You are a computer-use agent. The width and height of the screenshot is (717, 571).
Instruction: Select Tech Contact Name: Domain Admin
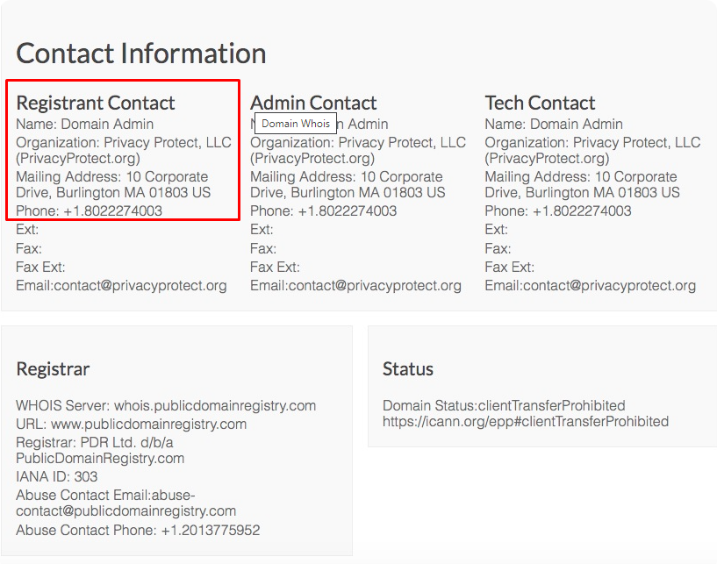point(554,124)
